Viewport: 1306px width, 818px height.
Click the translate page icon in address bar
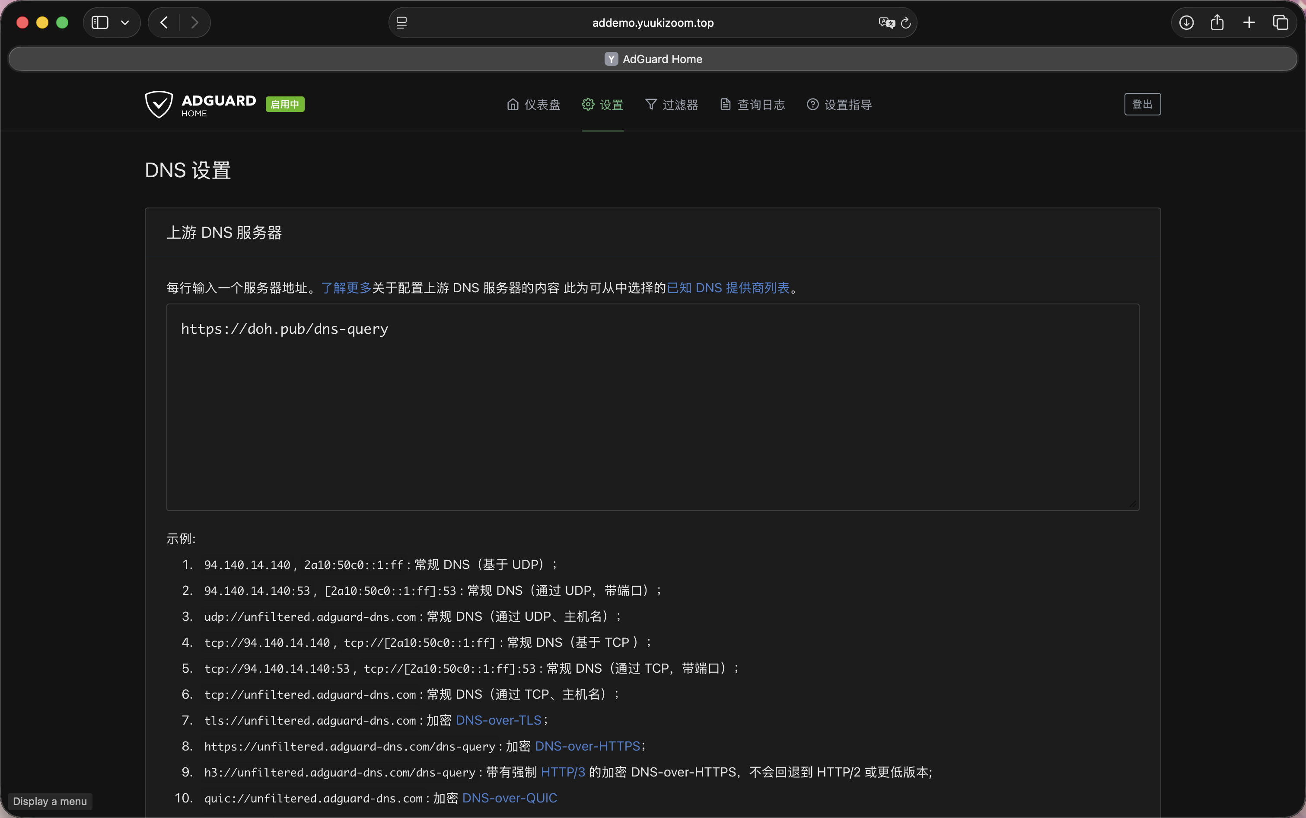(886, 23)
